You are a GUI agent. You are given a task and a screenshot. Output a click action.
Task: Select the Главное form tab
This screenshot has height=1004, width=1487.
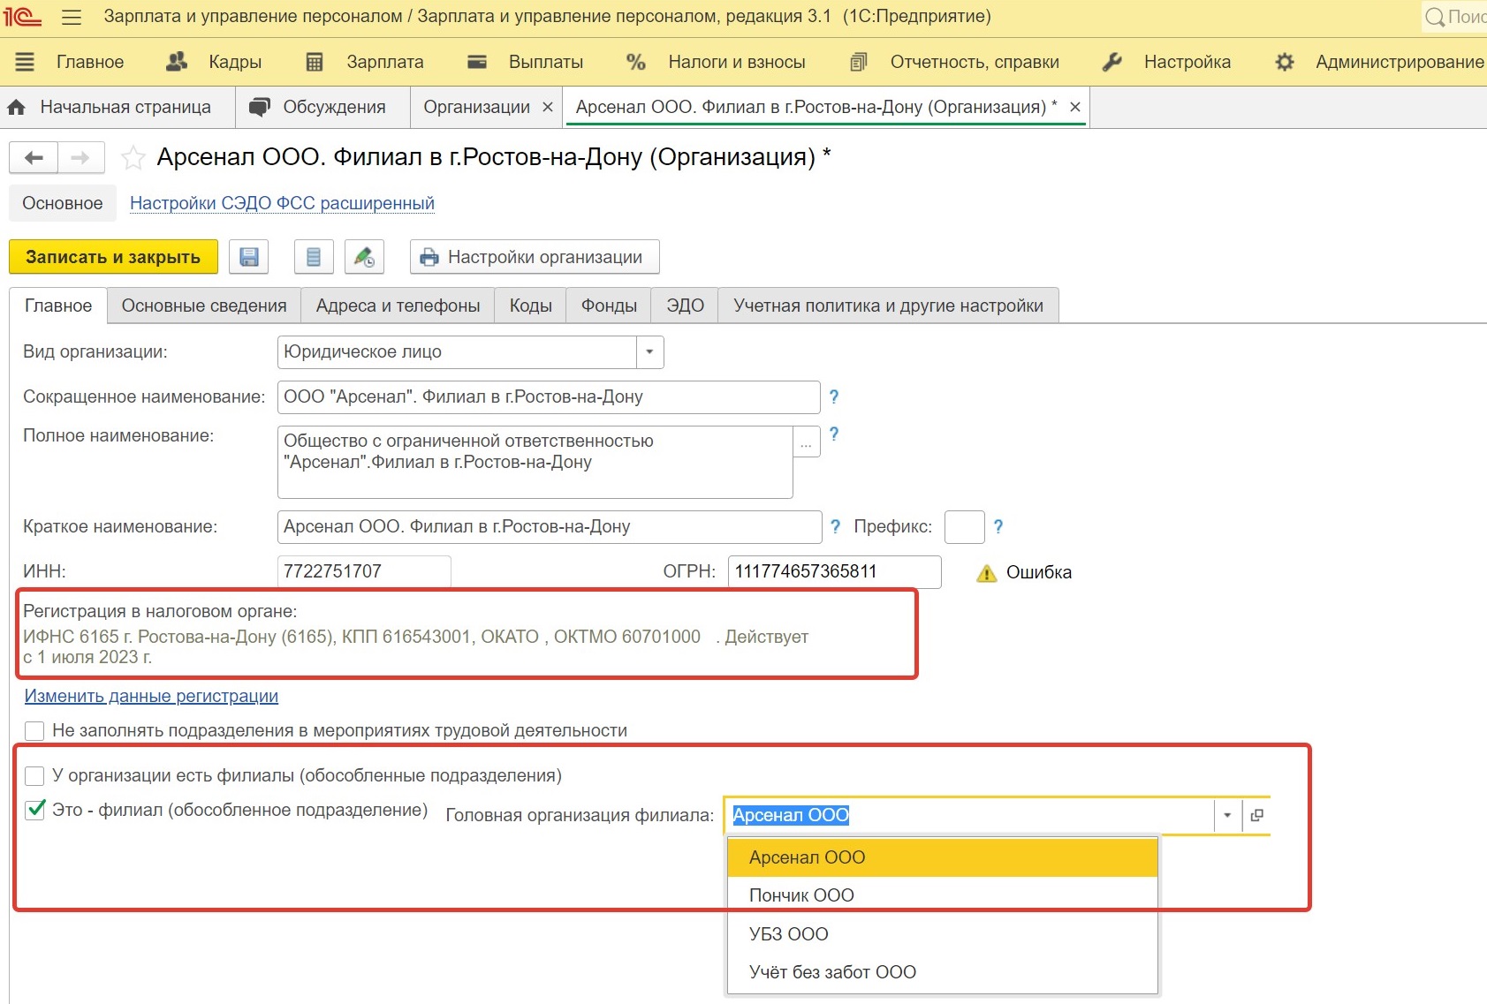click(58, 306)
